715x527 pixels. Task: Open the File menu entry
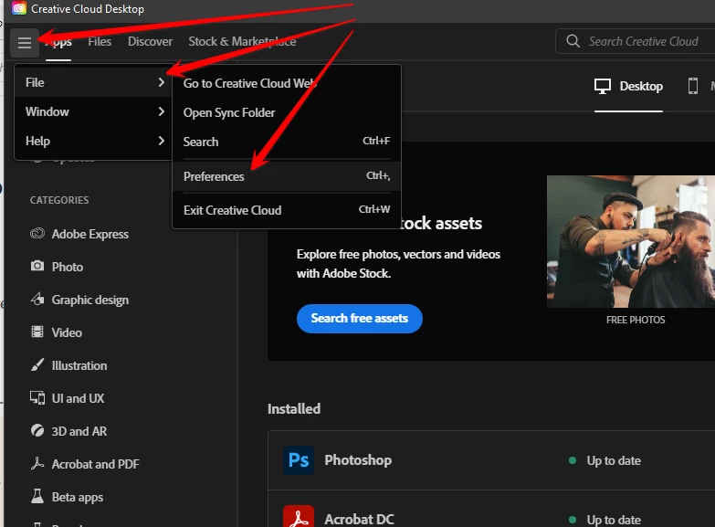[x=93, y=82]
